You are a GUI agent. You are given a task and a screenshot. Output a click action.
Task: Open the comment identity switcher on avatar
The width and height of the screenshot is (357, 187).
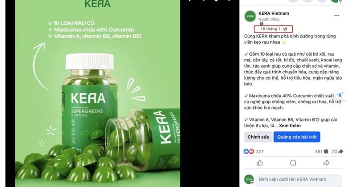click(252, 183)
